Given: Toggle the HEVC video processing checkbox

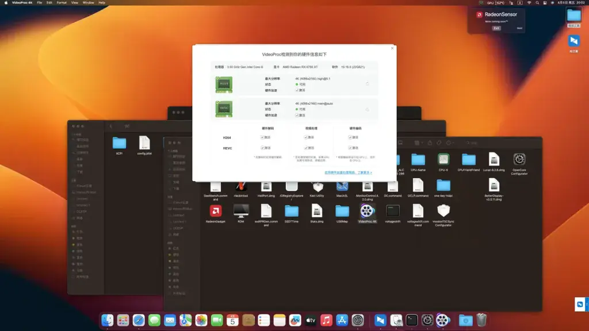Looking at the screenshot, I should point(306,148).
